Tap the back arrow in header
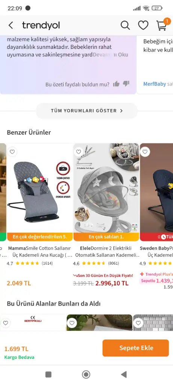This screenshot has width=173, height=385. [11, 25]
